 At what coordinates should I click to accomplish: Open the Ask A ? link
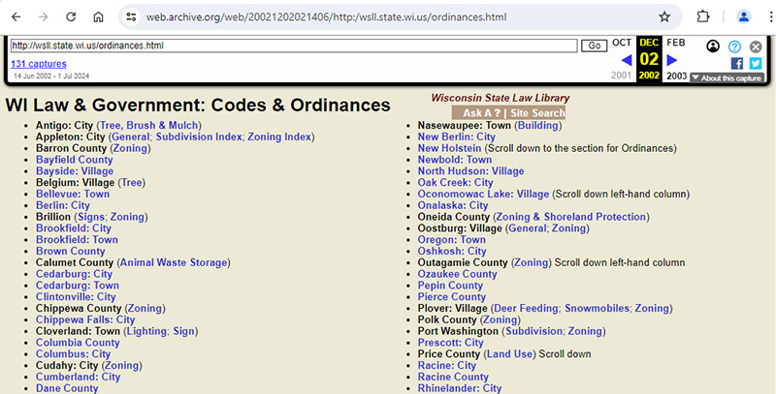click(481, 113)
